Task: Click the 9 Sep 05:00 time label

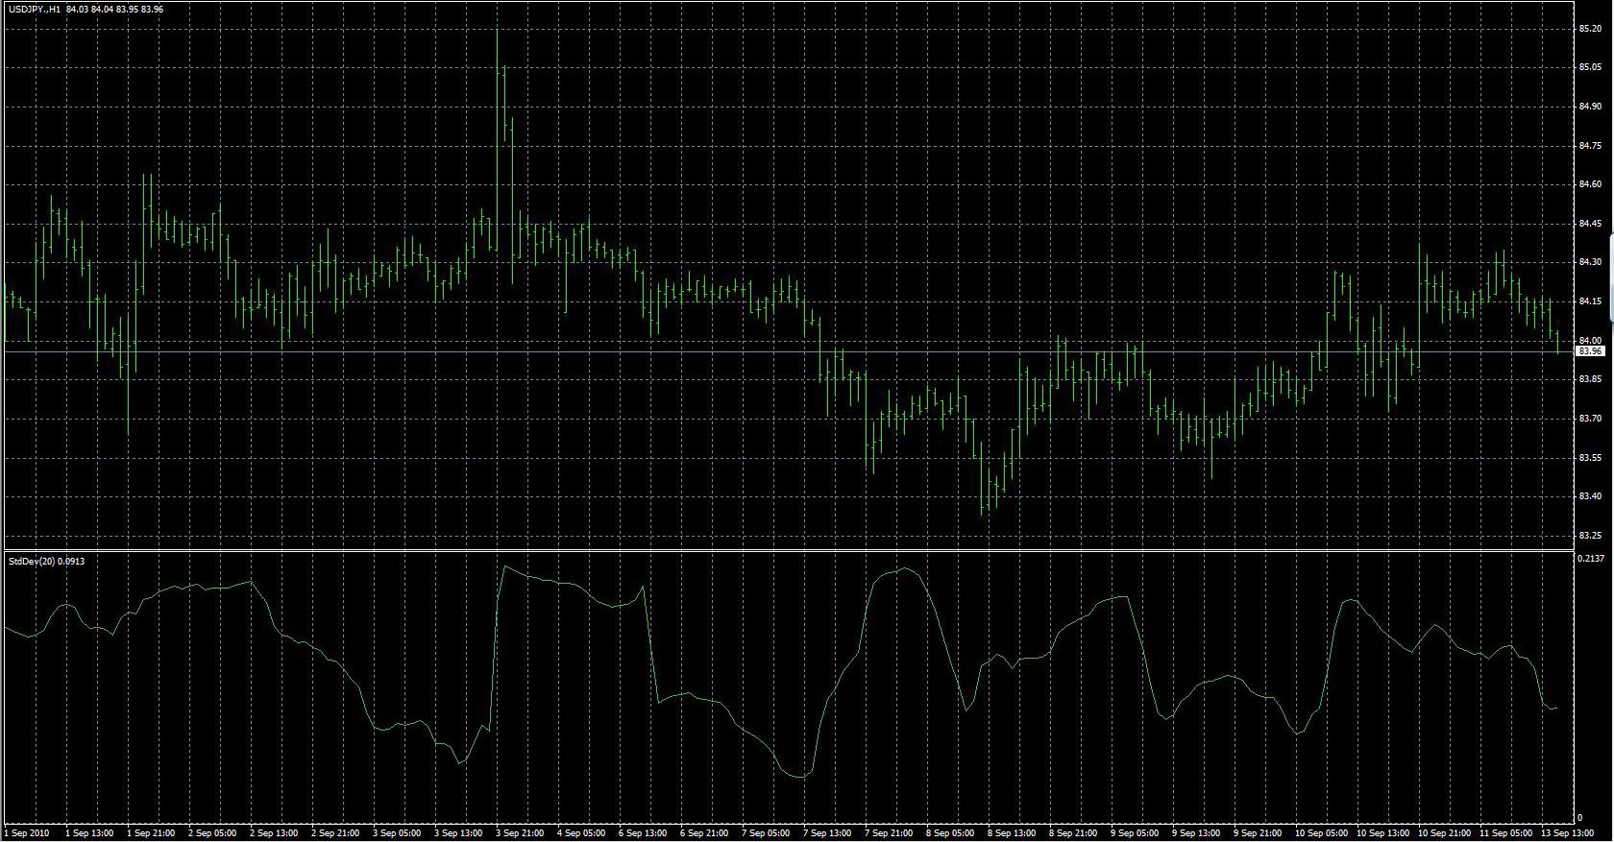Action: point(1135,833)
